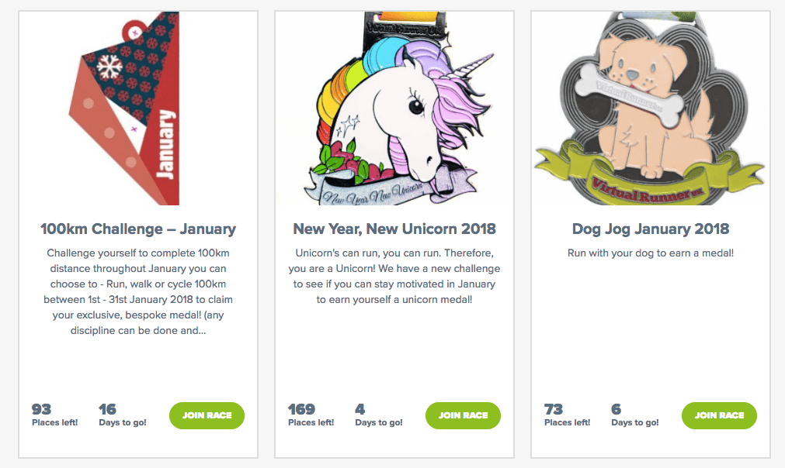
Task: Open the puppy paw medal image
Action: (x=651, y=108)
